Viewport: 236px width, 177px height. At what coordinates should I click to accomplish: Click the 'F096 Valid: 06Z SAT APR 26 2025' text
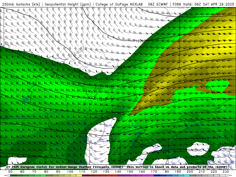(203, 4)
